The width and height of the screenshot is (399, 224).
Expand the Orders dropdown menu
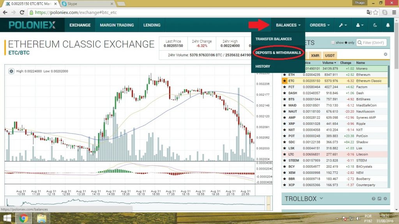(x=320, y=25)
